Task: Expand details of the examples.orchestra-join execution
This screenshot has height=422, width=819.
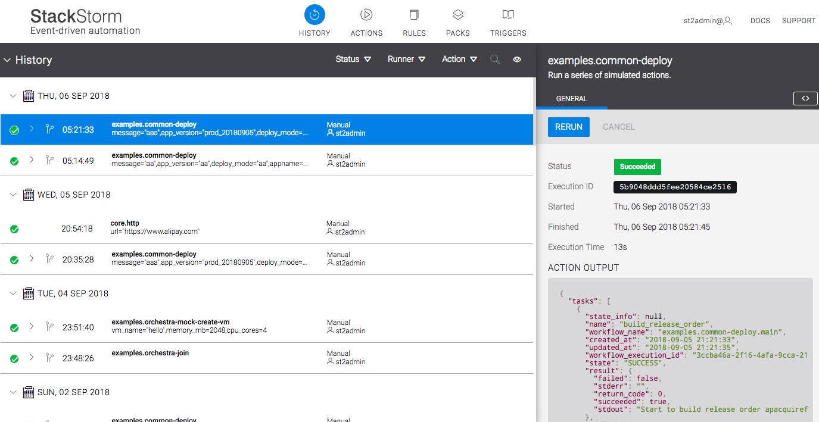Action: pos(32,358)
